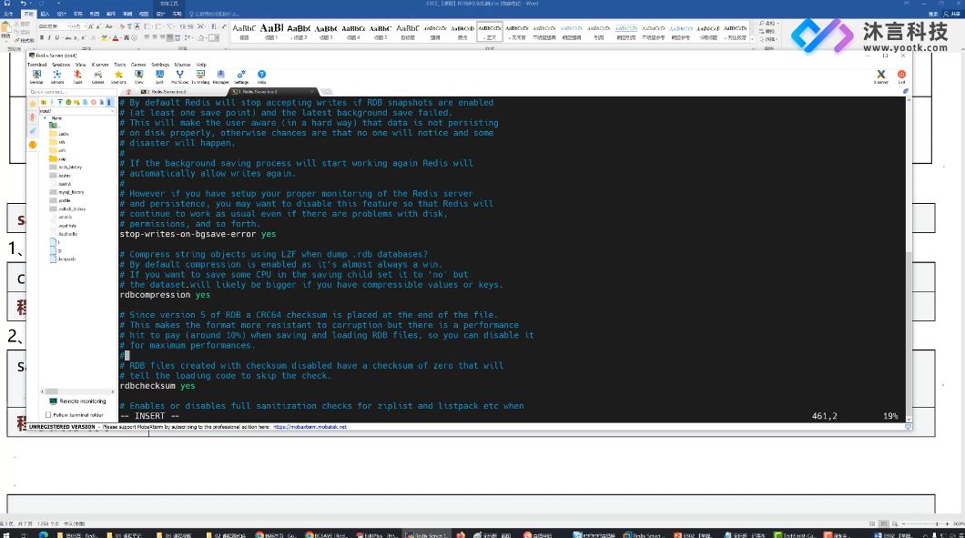This screenshot has width=965, height=538.
Task: Click the Session icon in MobaXterm toolbar
Action: [36, 76]
